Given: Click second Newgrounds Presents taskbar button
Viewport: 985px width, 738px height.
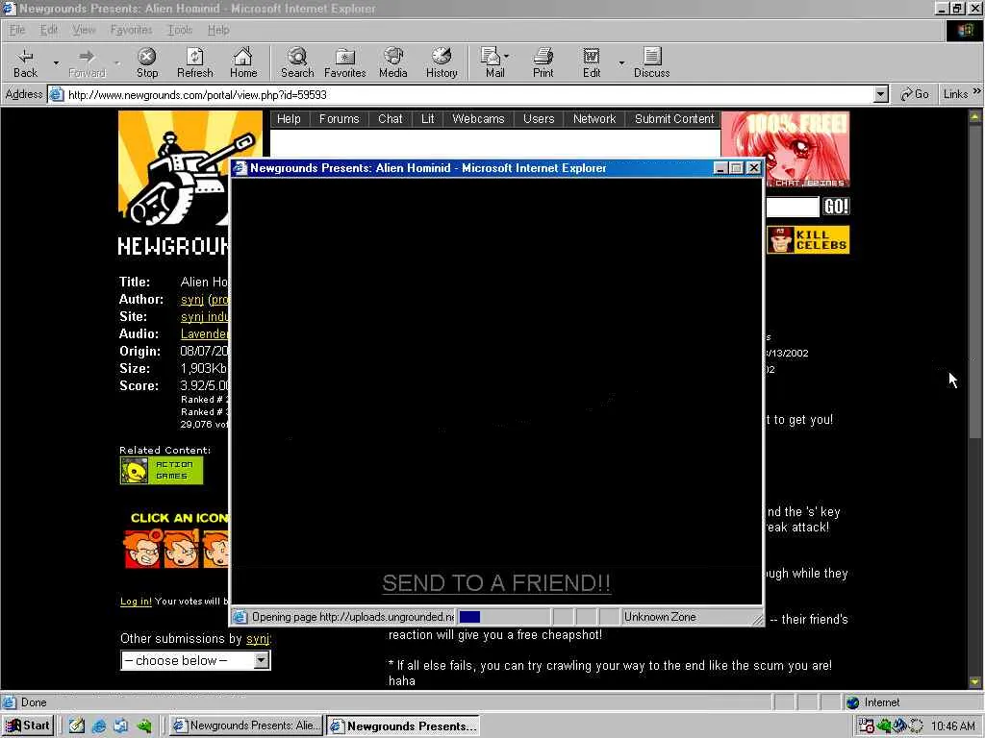Looking at the screenshot, I should point(403,726).
